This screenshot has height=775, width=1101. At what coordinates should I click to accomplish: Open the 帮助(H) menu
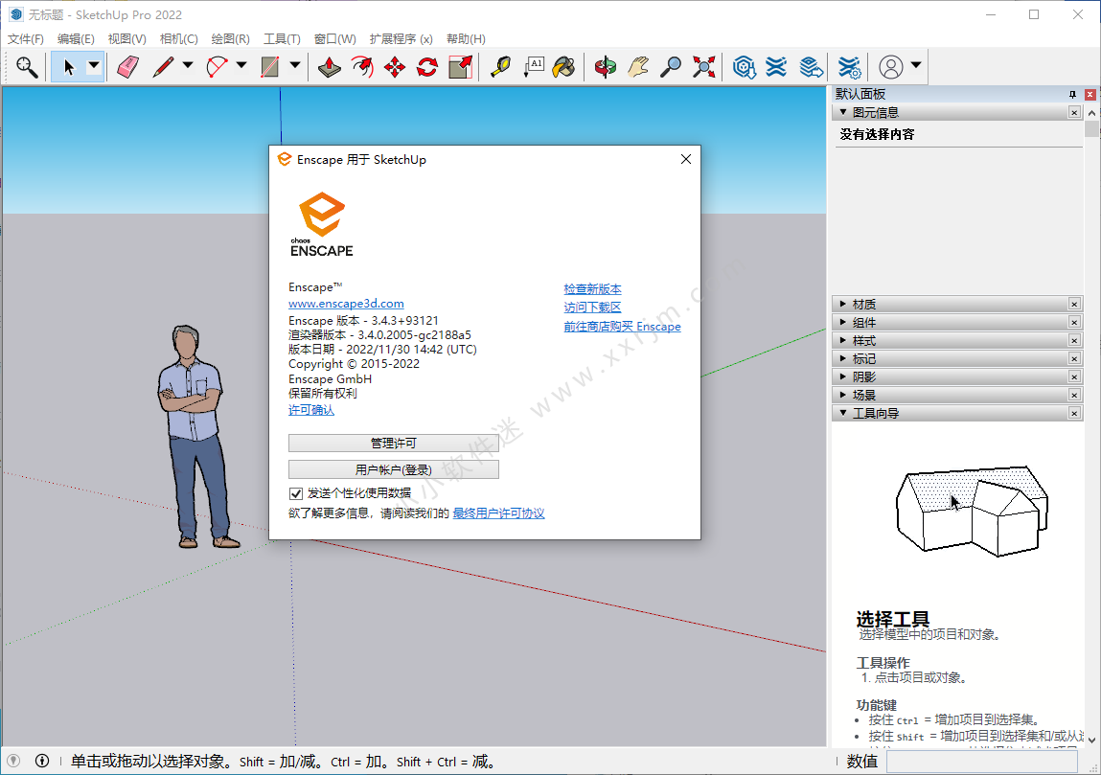coord(466,38)
